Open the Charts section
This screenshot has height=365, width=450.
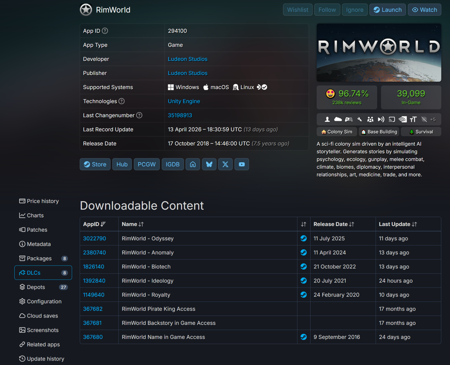tap(43, 215)
